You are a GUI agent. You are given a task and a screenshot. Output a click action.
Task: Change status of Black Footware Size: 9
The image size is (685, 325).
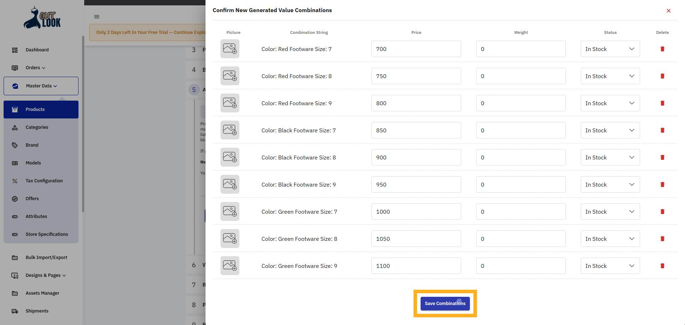(610, 184)
